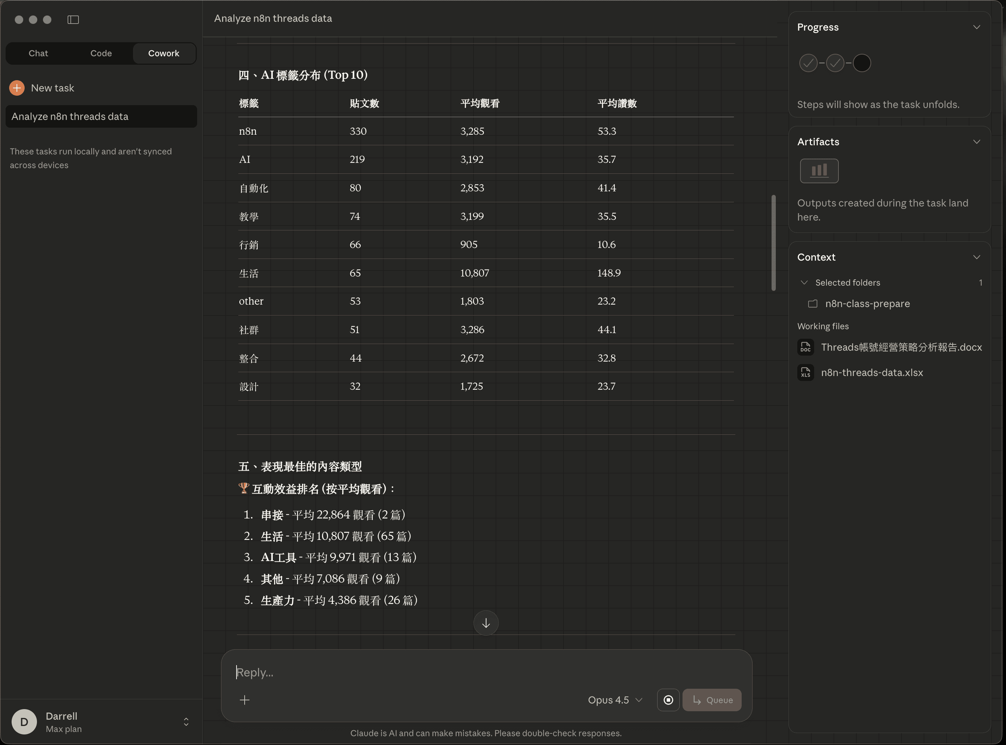Switch to the Chat tab
This screenshot has height=745, width=1006.
[x=38, y=53]
